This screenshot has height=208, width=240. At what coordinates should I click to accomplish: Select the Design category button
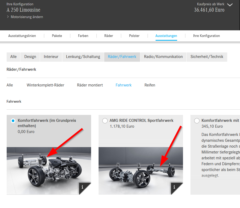[x=30, y=57]
